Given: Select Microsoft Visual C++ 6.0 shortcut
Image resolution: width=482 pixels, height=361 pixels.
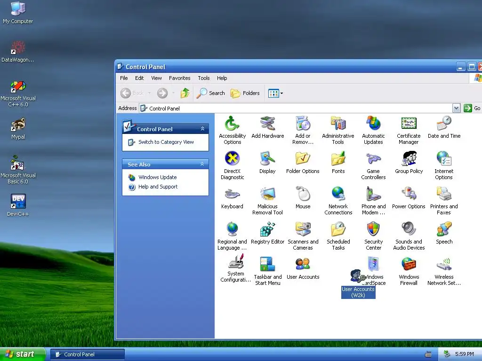Looking at the screenshot, I should click(18, 94).
